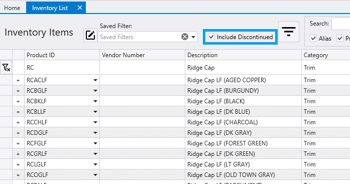Expand the RCFGLF row plus icon
The height and width of the screenshot is (184, 350).
tap(18, 143)
